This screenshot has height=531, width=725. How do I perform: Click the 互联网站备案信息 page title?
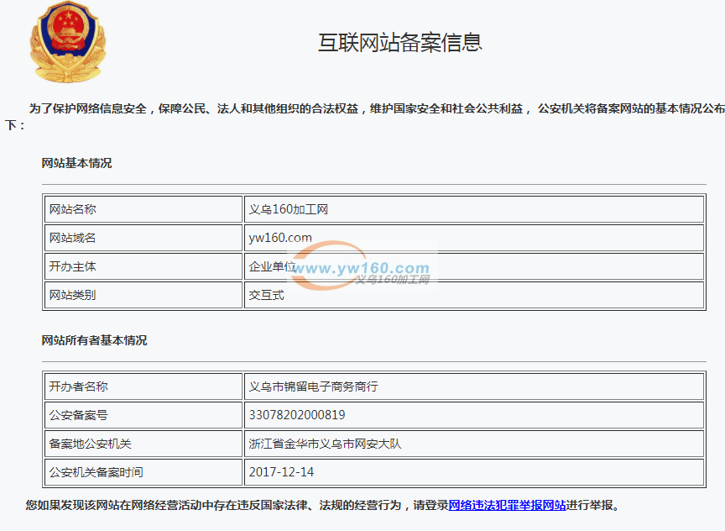tap(399, 43)
